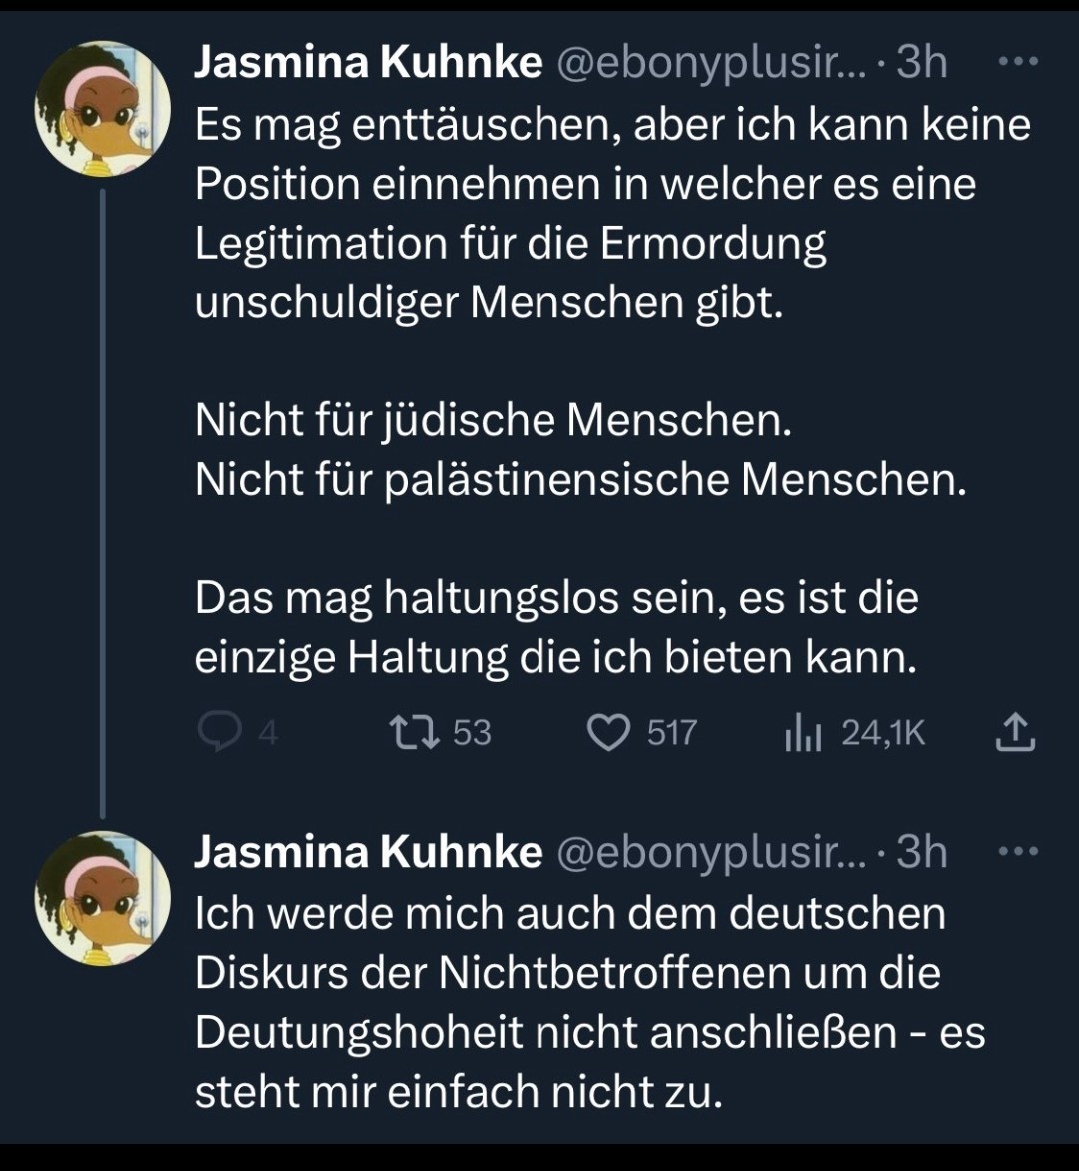Like the tweet via heart icon
The height and width of the screenshot is (1171, 1079).
click(x=606, y=734)
